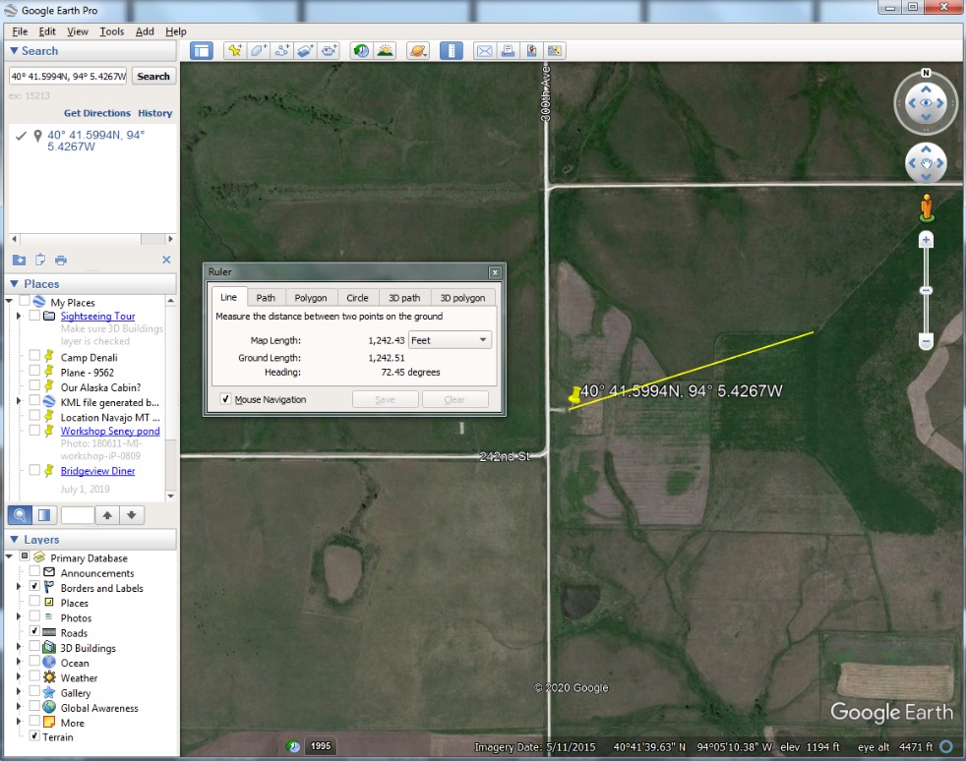966x761 pixels.
Task: Open the Add menu
Action: pos(145,31)
